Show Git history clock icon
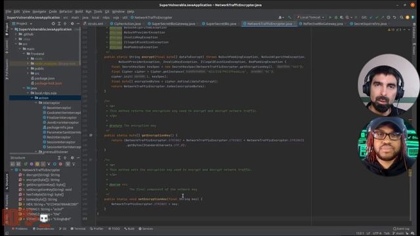This screenshot has width=420, height=236. pyautogui.click(x=388, y=18)
